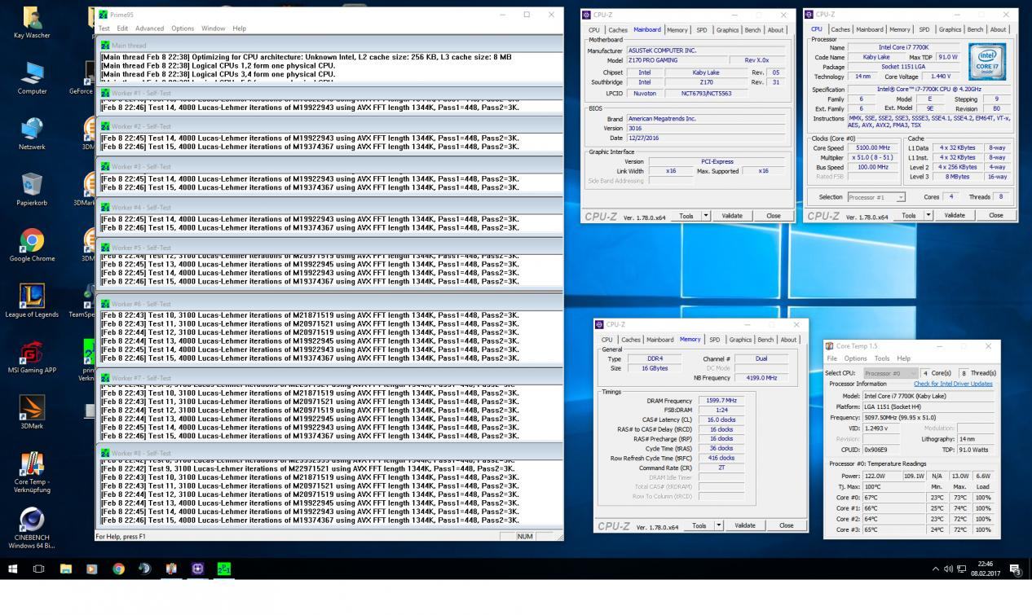
Task: Select the orange 3DMark desktop shortcut
Action: click(32, 413)
